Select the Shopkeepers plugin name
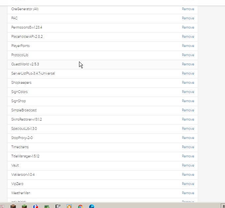 click(21, 82)
